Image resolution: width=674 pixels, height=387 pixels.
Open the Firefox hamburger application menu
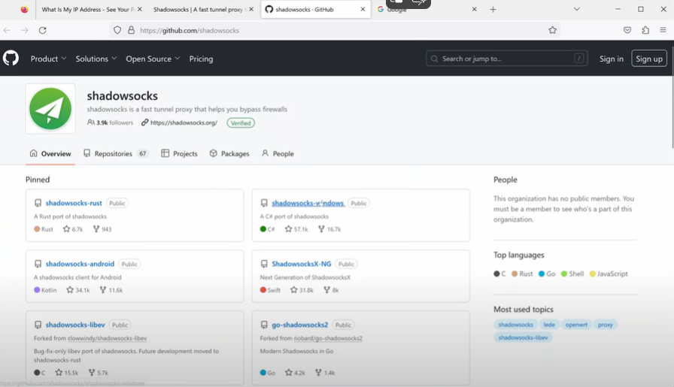tap(663, 30)
